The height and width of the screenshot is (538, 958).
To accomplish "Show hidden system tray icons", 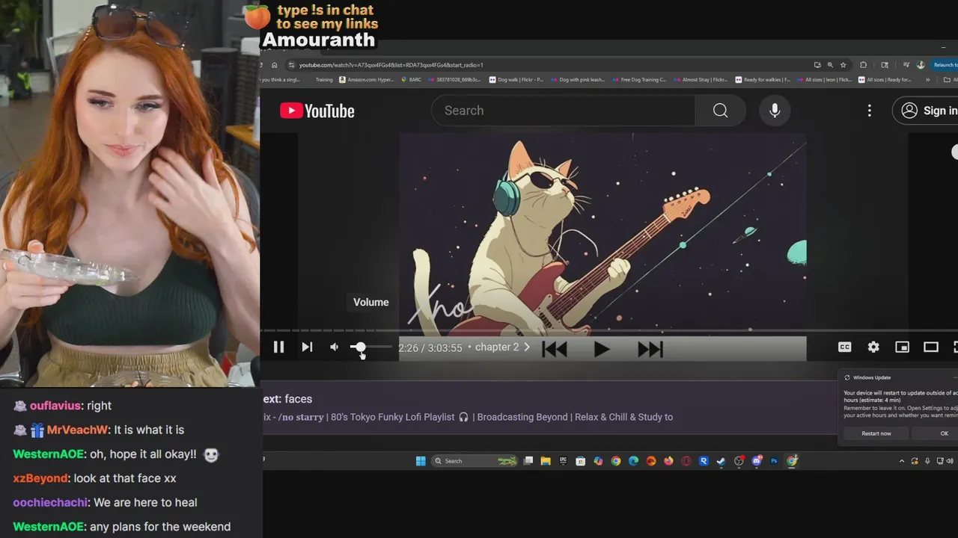I will 902,461.
